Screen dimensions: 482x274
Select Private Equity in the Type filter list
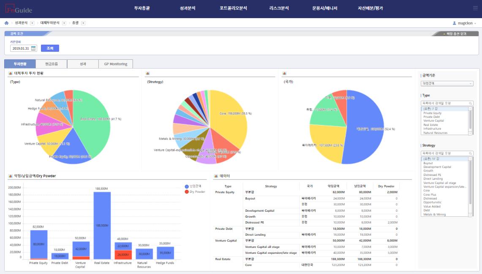(432, 113)
